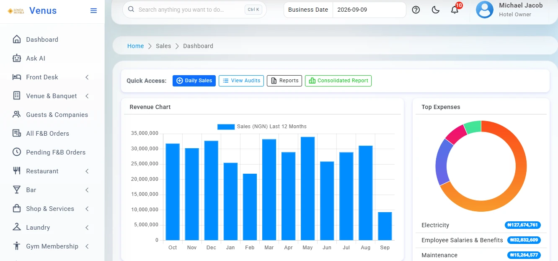This screenshot has width=558, height=261.
Task: Click the Restaurant cutlery icon
Action: pyautogui.click(x=17, y=171)
